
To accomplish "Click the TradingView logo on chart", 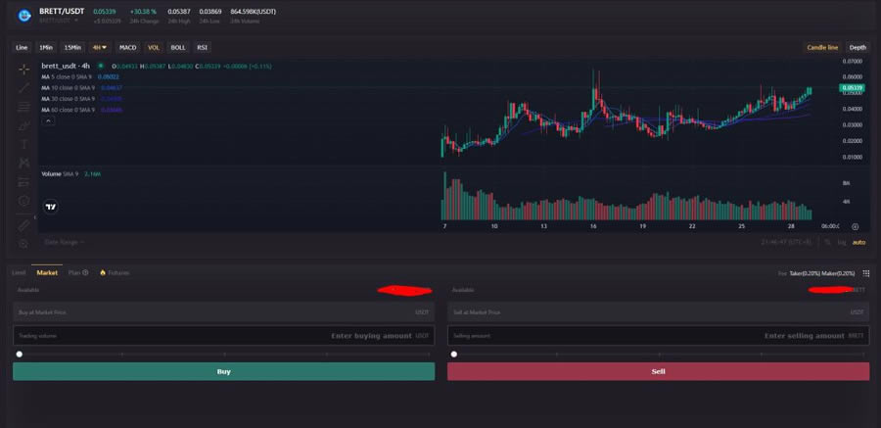I will pos(51,208).
